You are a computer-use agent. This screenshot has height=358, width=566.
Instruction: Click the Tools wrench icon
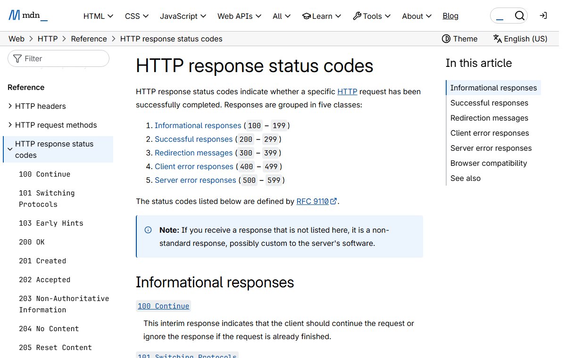click(x=357, y=16)
